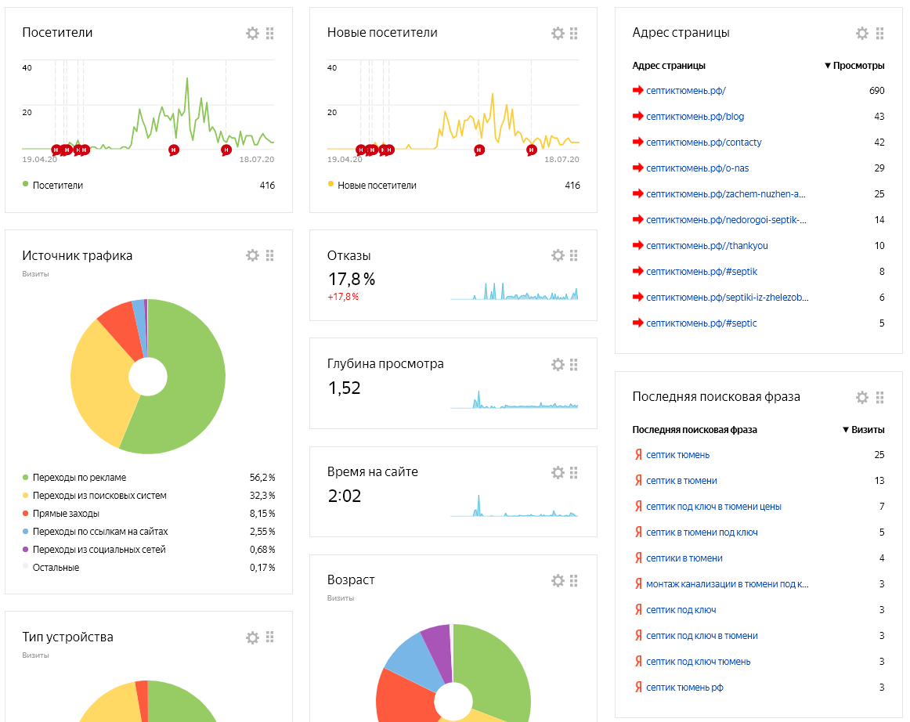910x722 pixels.
Task: Click red arrow icon next to септиктюмень.рф/contacty
Action: click(x=637, y=142)
